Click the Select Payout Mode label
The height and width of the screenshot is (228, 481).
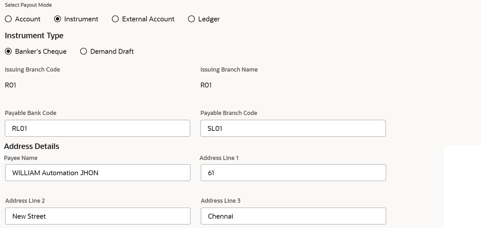pos(28,5)
